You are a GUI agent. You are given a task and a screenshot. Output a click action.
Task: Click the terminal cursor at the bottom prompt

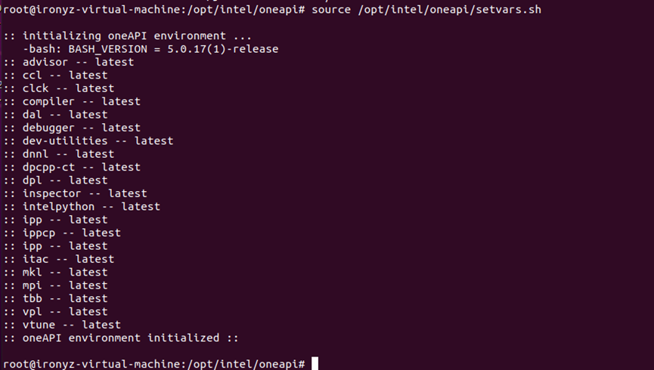(315, 364)
